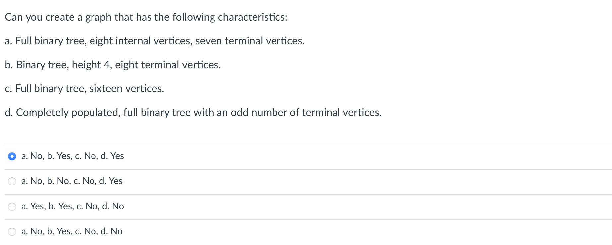612x245 pixels.
Task: Mark the 'a. No, b. Yes, c. No, d. No' radio button
Action: (x=12, y=232)
